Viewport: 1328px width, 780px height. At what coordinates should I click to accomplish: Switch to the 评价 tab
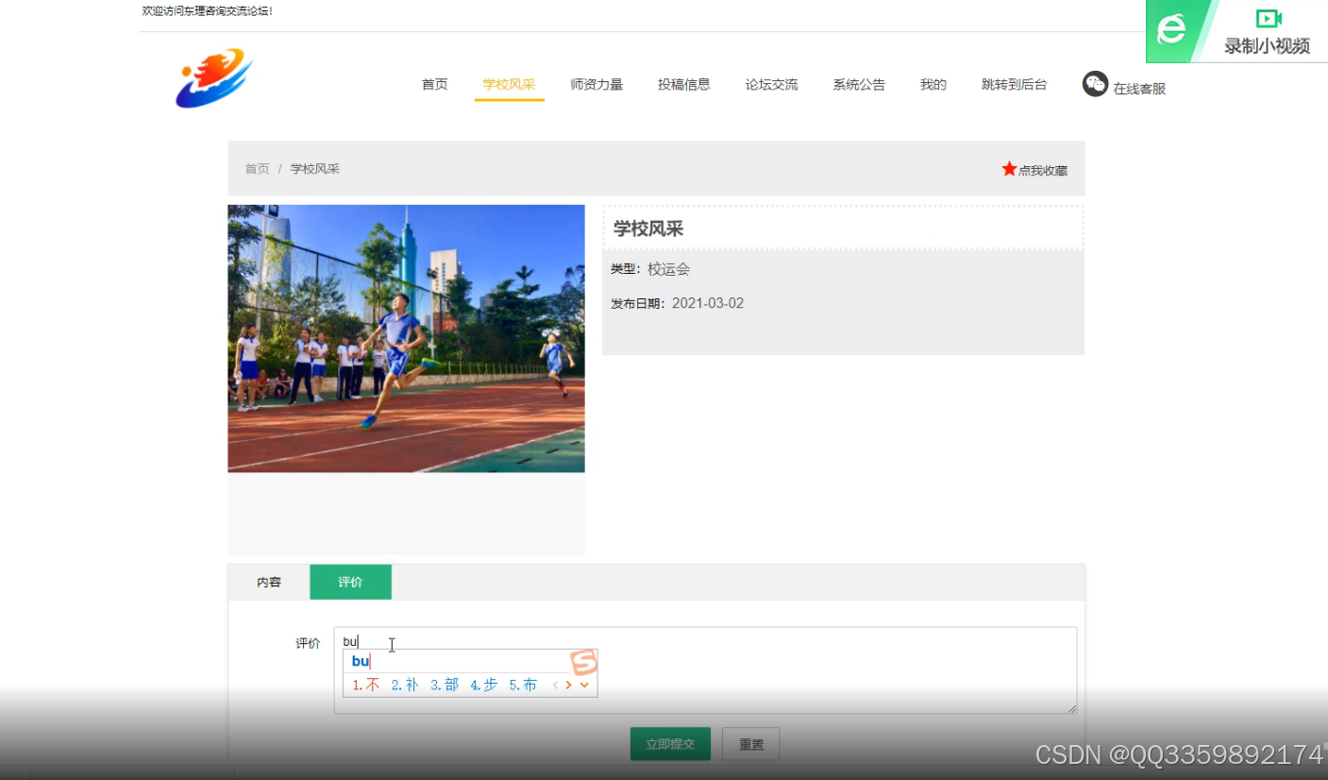(350, 582)
